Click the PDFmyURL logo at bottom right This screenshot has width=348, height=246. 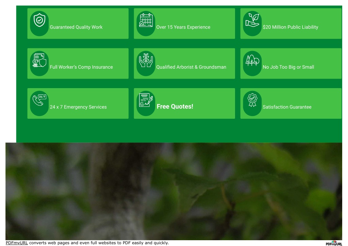point(334,243)
